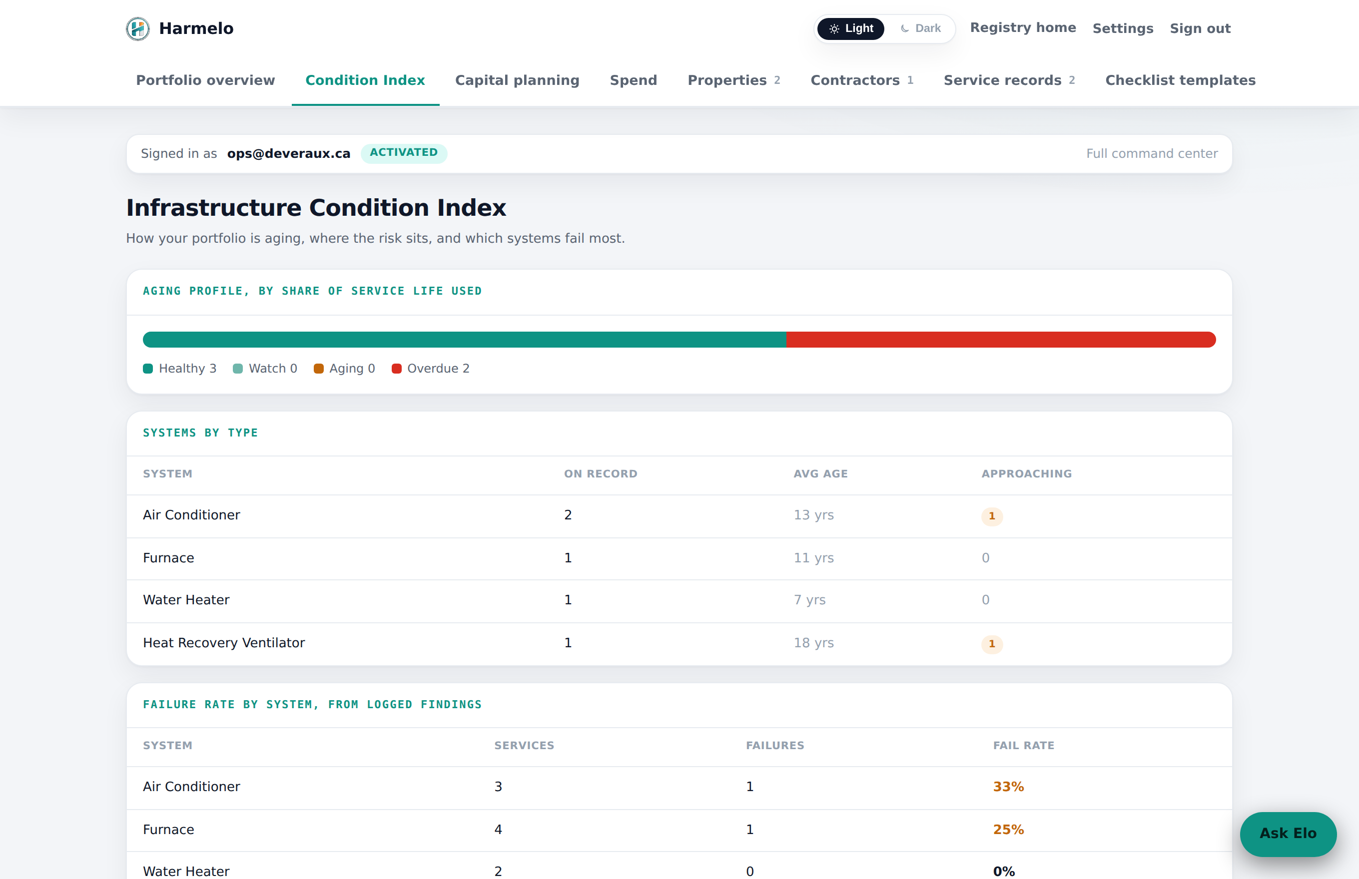Click the APPROACHING column header

click(1027, 474)
